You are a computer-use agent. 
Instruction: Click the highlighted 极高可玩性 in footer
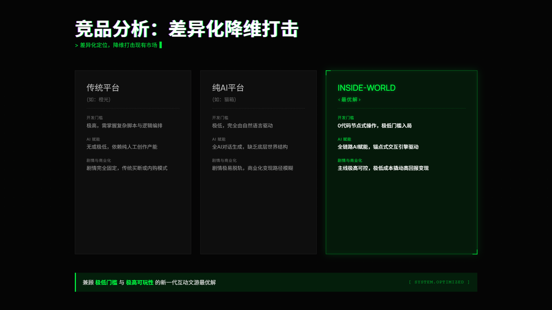coord(139,282)
